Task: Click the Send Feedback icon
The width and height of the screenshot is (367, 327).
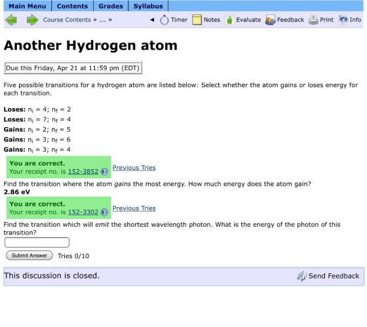Action: point(301,276)
